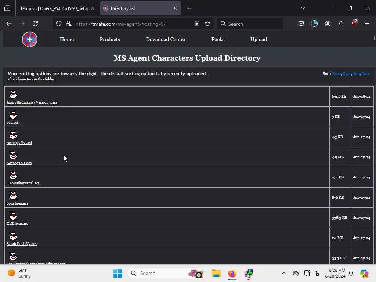Click the agent icon above X Æ A-12.acs
Viewport: 376px width, 282px height.
(x=13, y=215)
